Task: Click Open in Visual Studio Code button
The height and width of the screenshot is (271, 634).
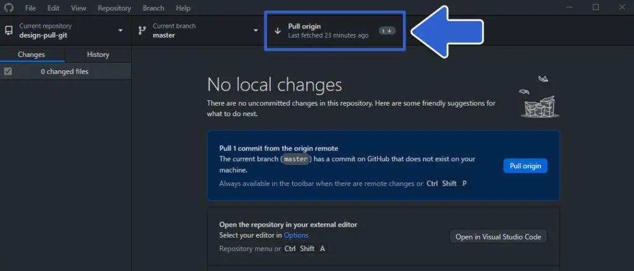Action: click(x=498, y=236)
